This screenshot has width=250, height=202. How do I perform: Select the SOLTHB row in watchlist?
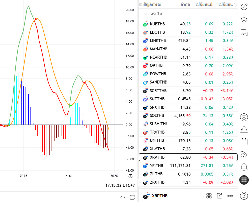pos(188,116)
